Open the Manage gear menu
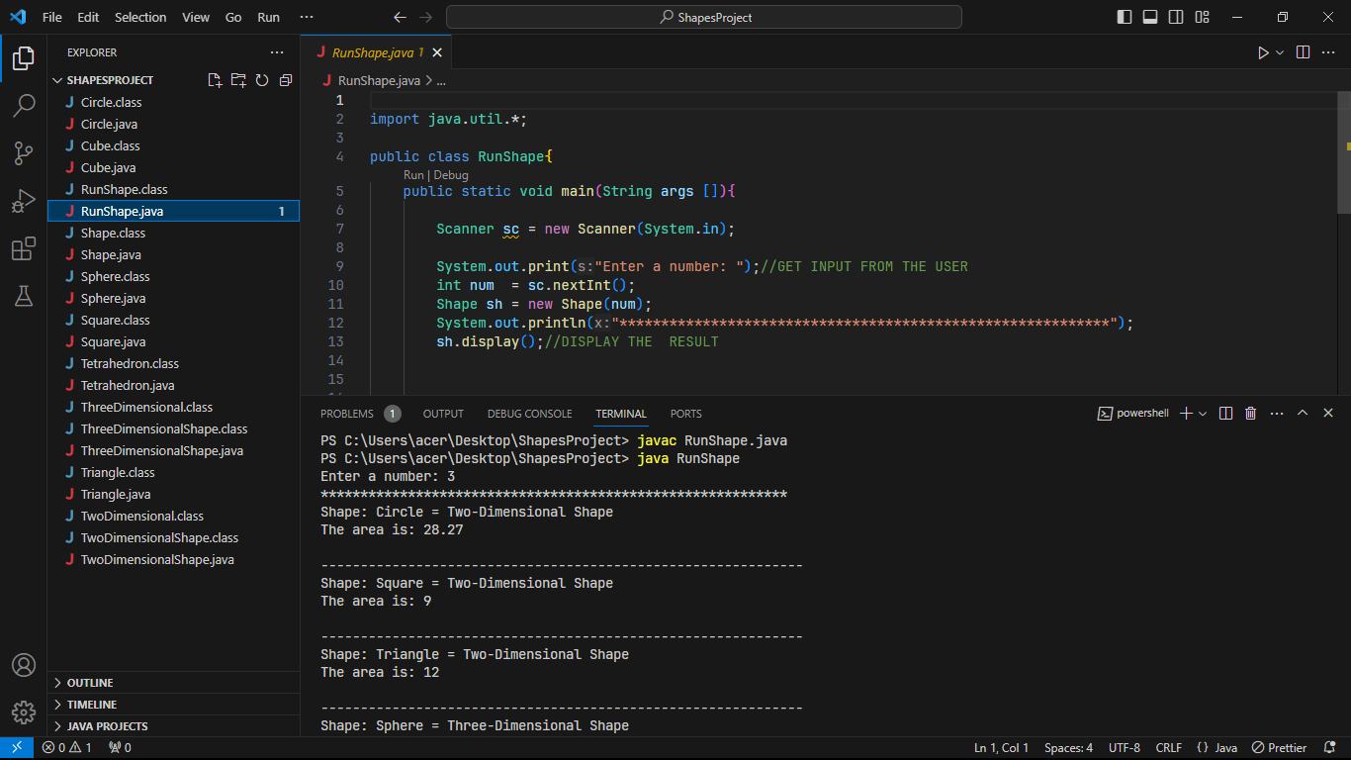The image size is (1351, 760). click(24, 712)
